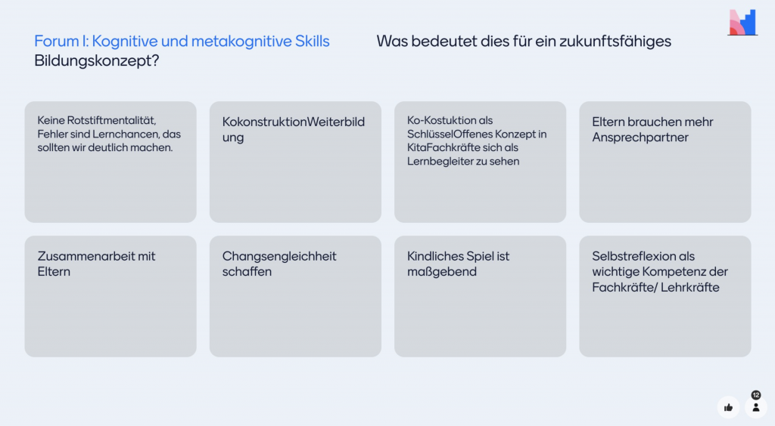The image size is (775, 426).
Task: Click the word 'Bildungskonzept?' in the heading
Action: (x=96, y=61)
